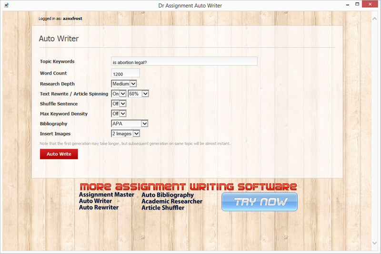Open the Insert Images dropdown
Viewport: 381px width, 254px height.
125,133
